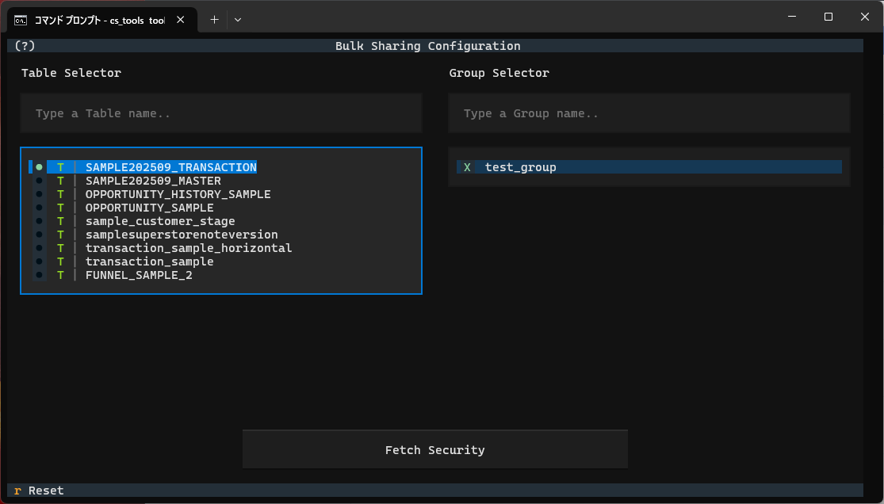Click the X mark beside test_group
This screenshot has width=884, height=504.
pos(467,167)
